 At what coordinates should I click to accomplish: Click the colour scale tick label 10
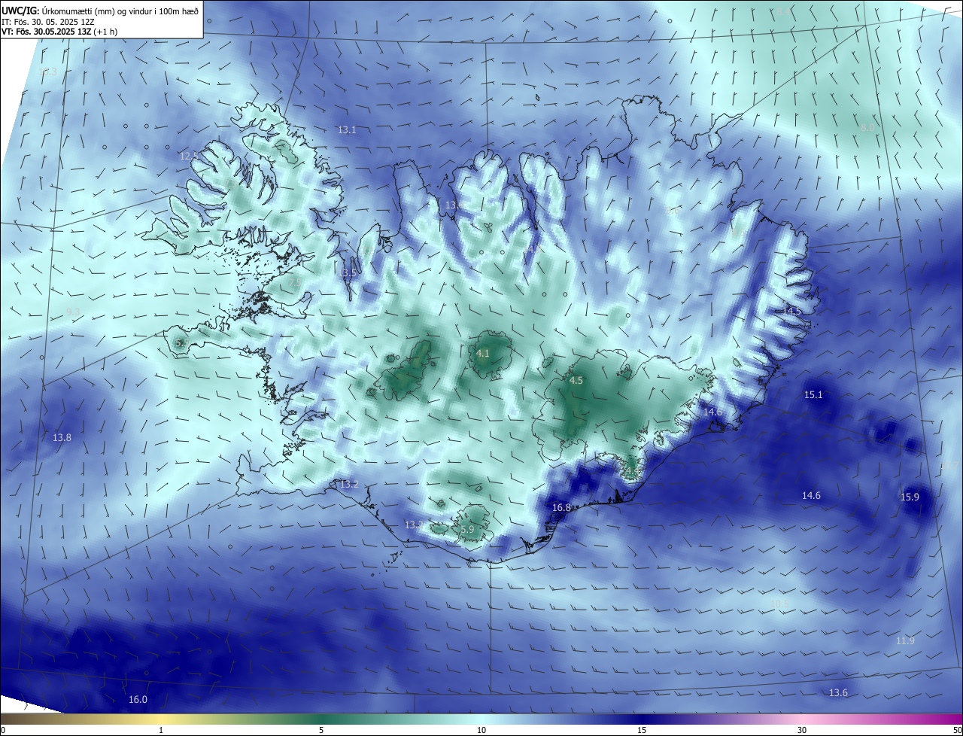(481, 730)
